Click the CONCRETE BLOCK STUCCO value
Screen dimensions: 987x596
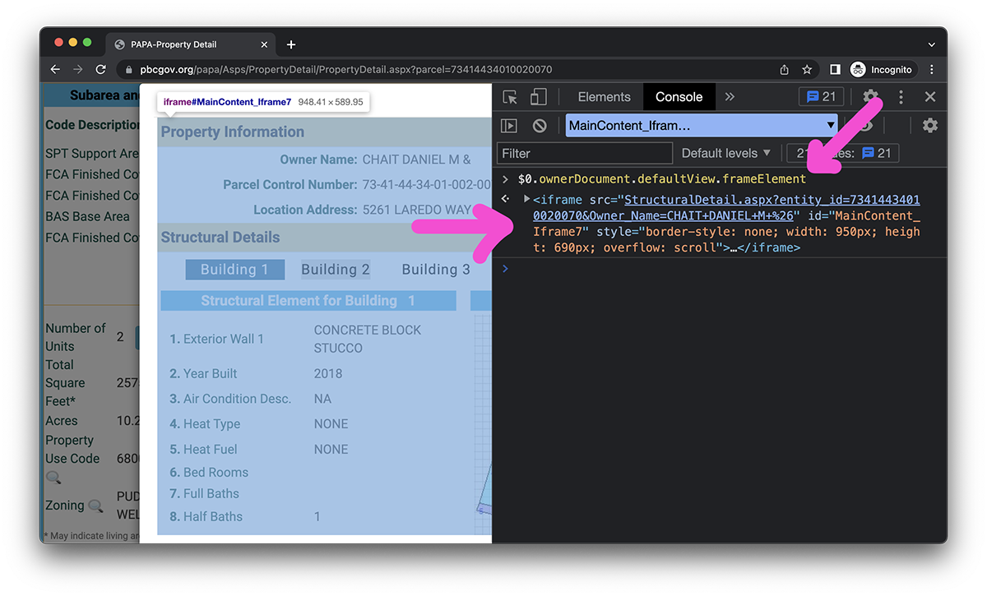click(368, 339)
